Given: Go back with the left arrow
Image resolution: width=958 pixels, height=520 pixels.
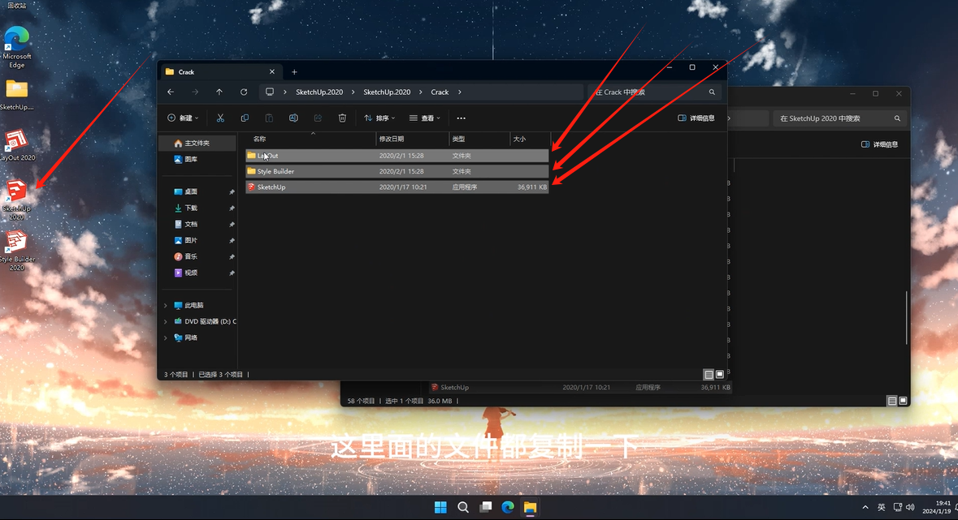Looking at the screenshot, I should [x=171, y=92].
